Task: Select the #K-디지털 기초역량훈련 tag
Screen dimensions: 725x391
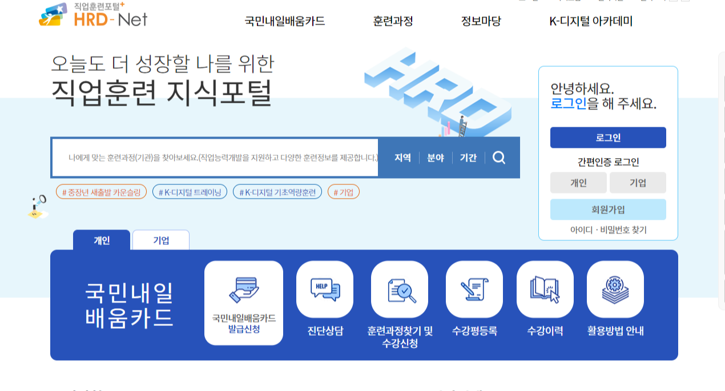Action: click(x=277, y=192)
